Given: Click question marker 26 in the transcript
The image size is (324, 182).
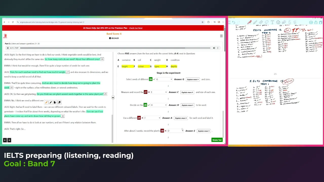Looking at the screenshot, I should (x=102, y=59).
